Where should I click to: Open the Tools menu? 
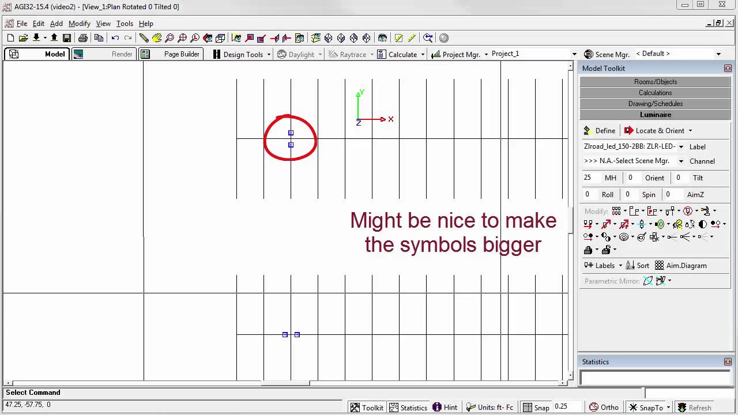point(125,24)
